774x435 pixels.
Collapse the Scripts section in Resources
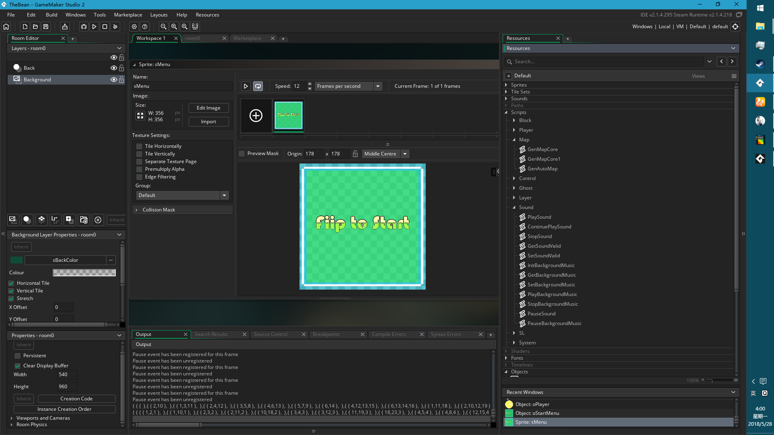pyautogui.click(x=506, y=112)
